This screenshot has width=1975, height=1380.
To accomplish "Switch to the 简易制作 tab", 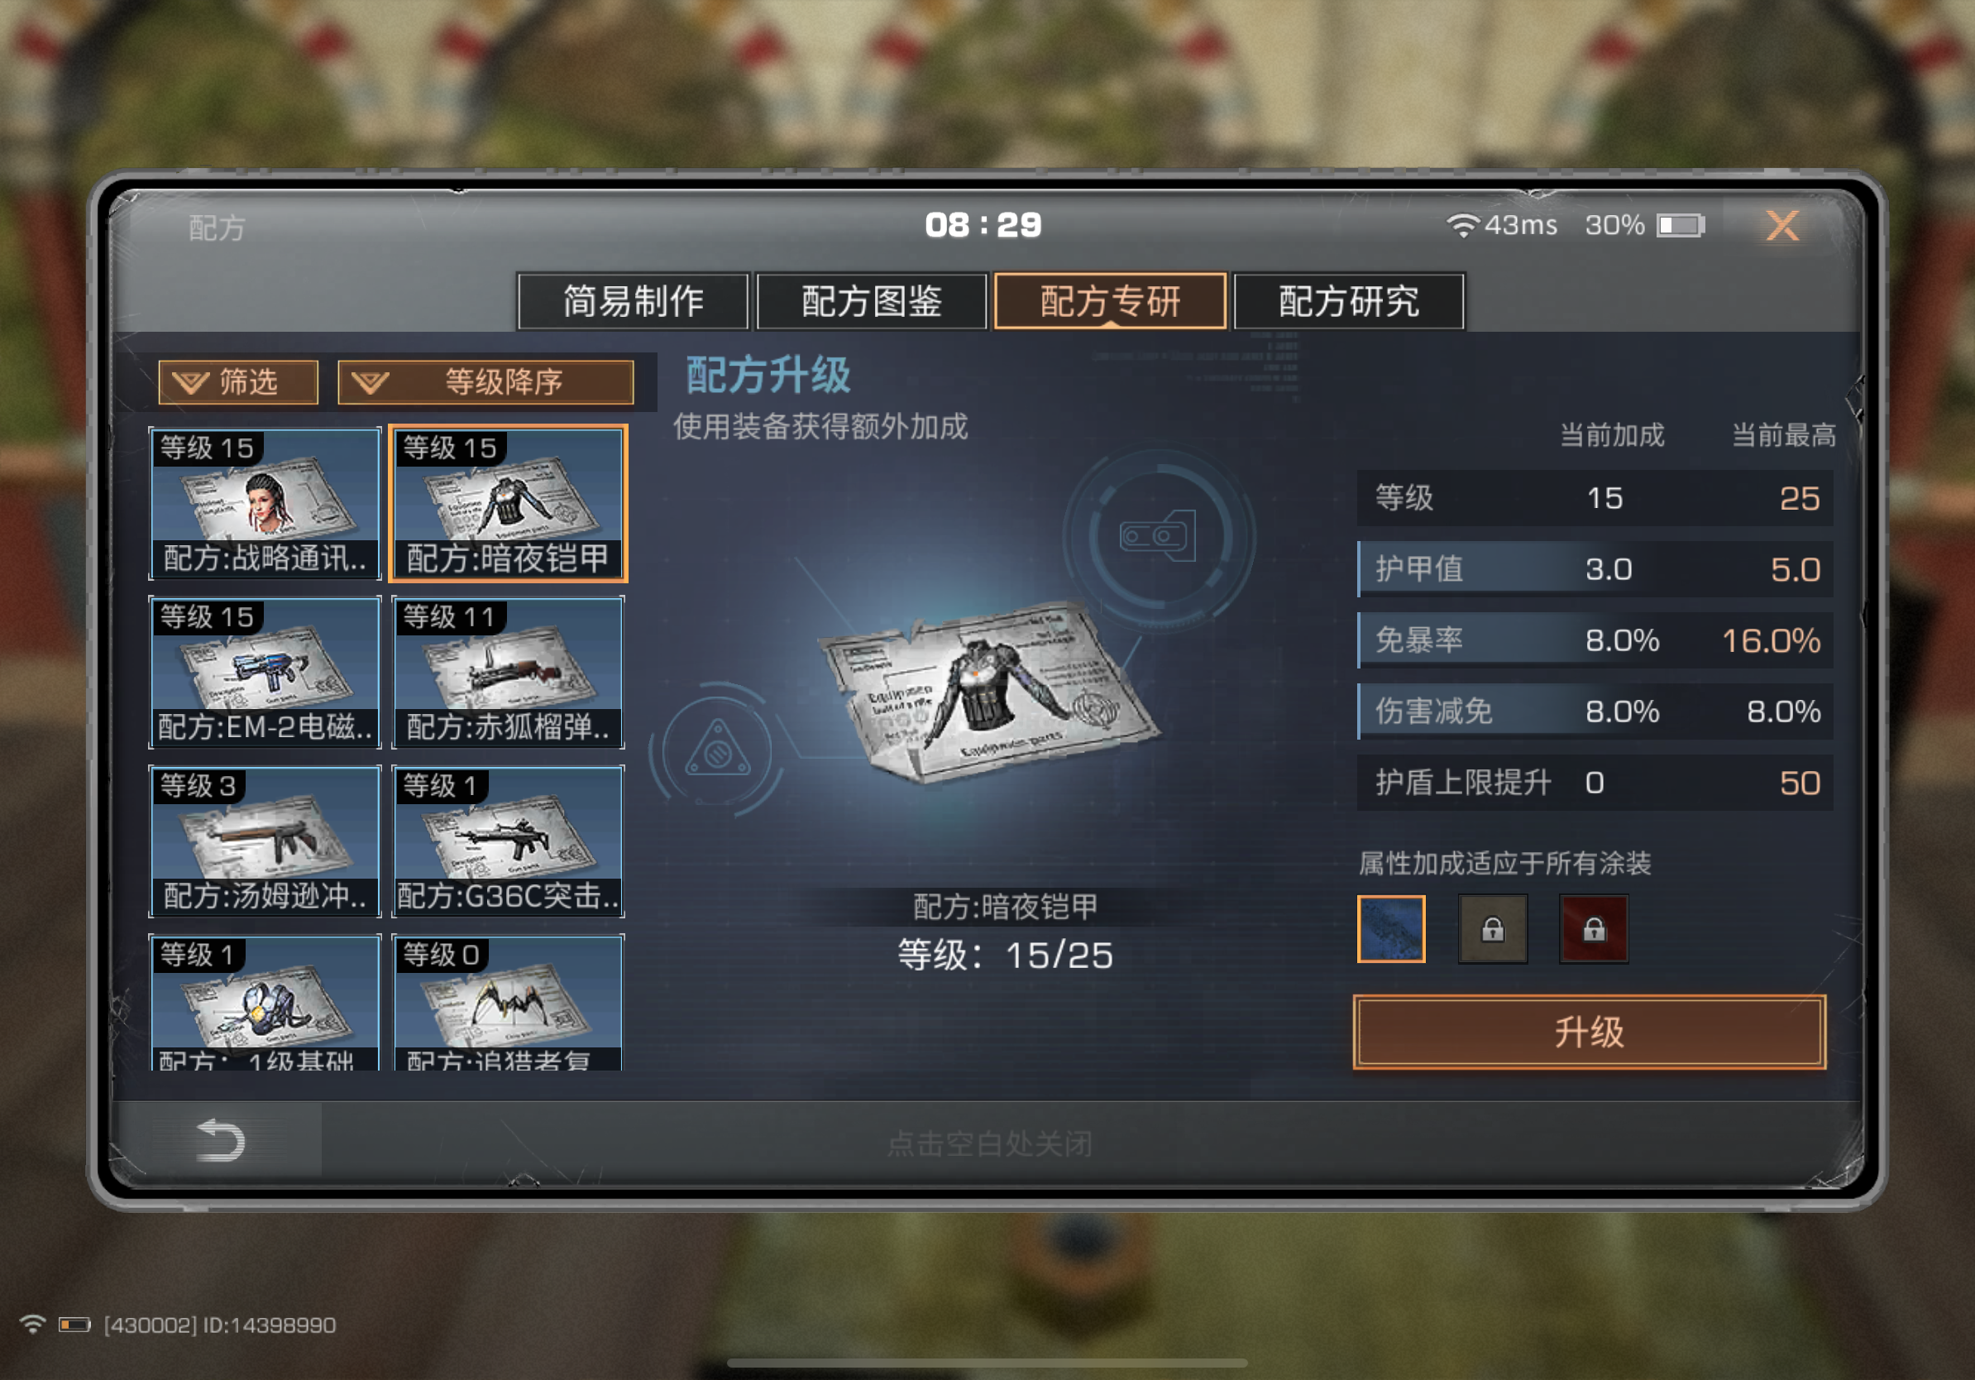I will coord(633,301).
